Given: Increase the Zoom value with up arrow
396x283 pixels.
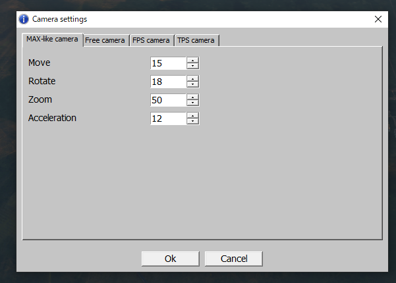Looking at the screenshot, I should pos(192,97).
